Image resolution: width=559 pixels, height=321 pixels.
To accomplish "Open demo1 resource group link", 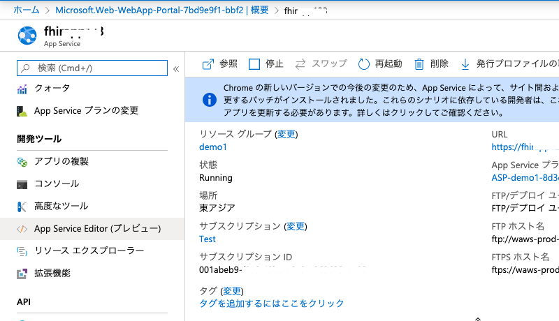I will [213, 147].
